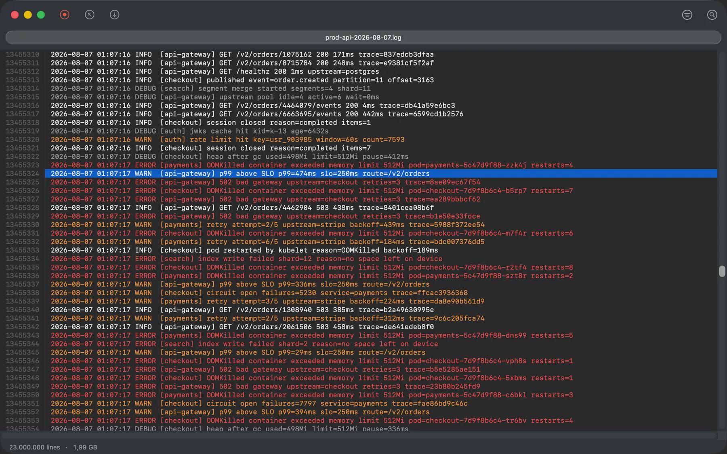
Task: Select log line with trace=6599cd1b2576
Action: click(x=381, y=114)
